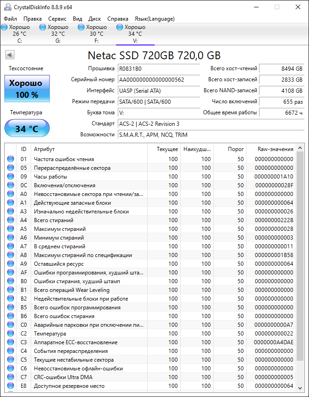The height and width of the screenshot is (397, 309).
Task: Click the Стандарт field ACS-2
Action: pos(211,124)
